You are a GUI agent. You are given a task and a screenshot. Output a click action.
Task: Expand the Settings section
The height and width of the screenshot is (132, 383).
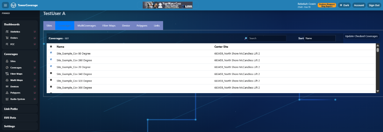(19, 126)
